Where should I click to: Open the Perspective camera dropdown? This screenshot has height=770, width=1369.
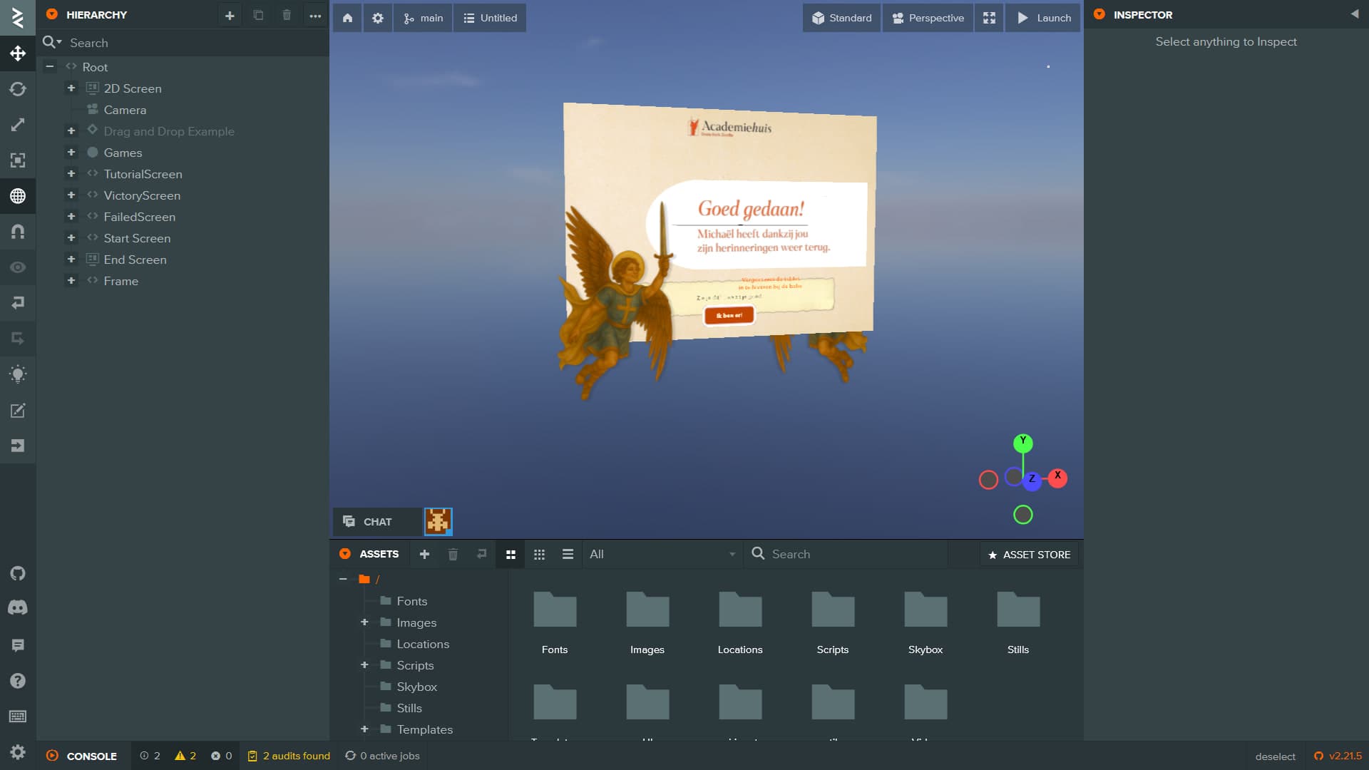tap(928, 18)
